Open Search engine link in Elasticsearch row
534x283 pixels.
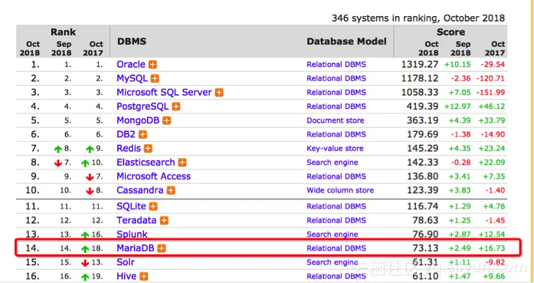[x=332, y=163]
